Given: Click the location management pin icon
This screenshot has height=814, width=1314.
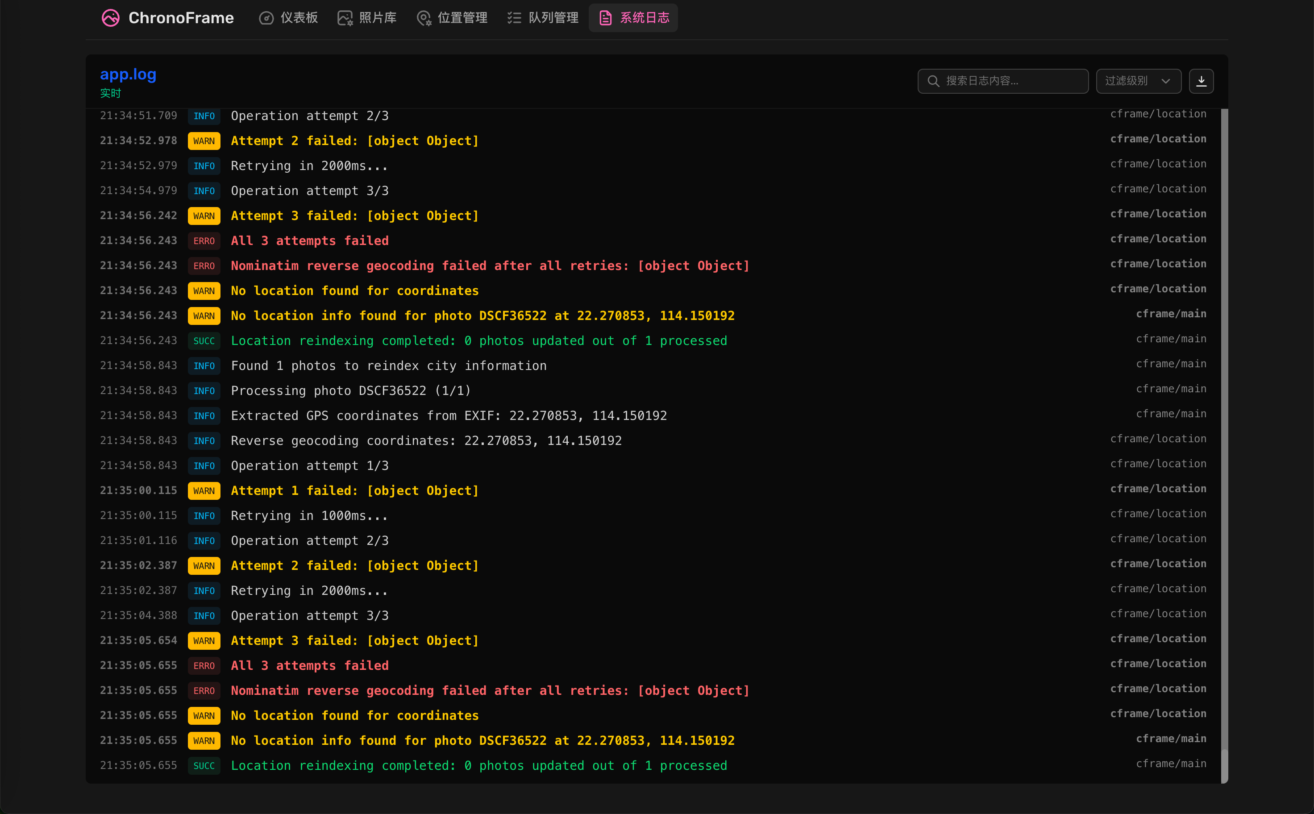Looking at the screenshot, I should (424, 18).
